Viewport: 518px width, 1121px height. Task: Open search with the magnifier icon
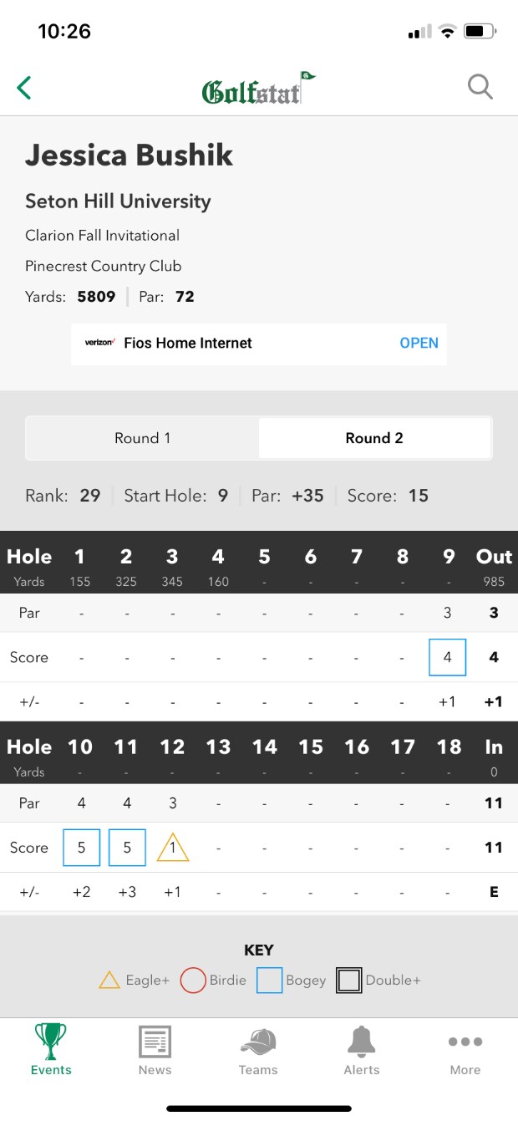point(480,87)
